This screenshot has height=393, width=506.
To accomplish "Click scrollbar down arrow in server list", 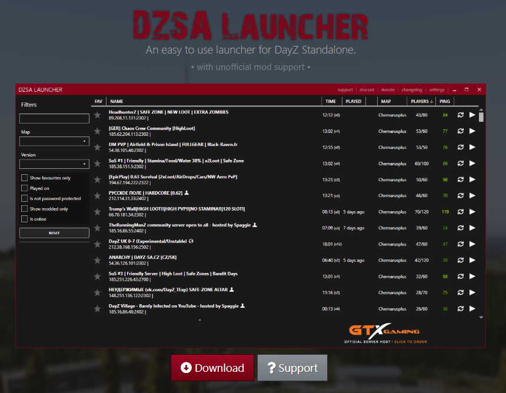I will pos(481,318).
